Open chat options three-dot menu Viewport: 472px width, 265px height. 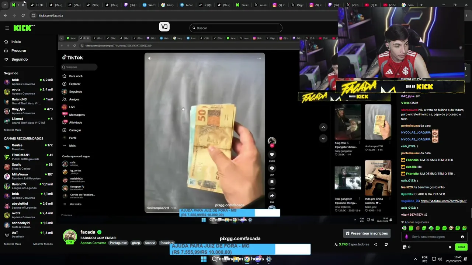point(465,68)
